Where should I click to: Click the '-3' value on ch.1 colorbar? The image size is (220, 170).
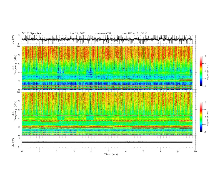pos(205,56)
